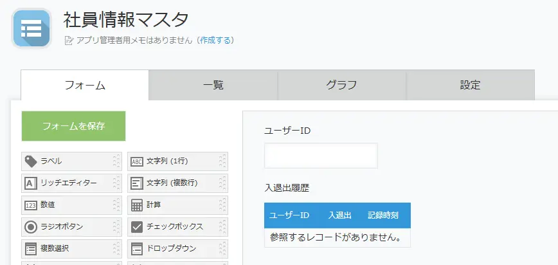Switch to the 一覧 tab

[x=213, y=85]
